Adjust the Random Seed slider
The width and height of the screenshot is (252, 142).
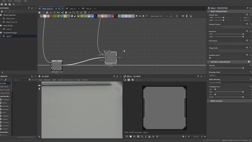(x=226, y=58)
